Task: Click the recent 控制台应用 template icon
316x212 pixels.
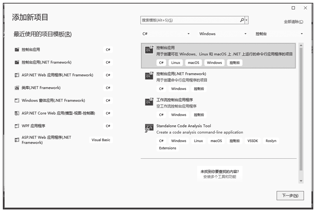Action: (x=17, y=50)
